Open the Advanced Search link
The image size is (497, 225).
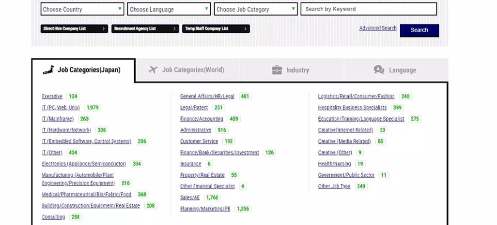pyautogui.click(x=377, y=28)
